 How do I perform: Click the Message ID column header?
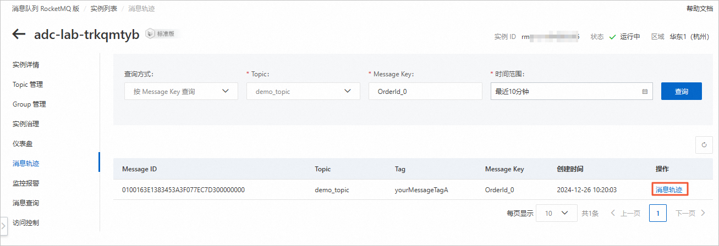click(x=139, y=169)
